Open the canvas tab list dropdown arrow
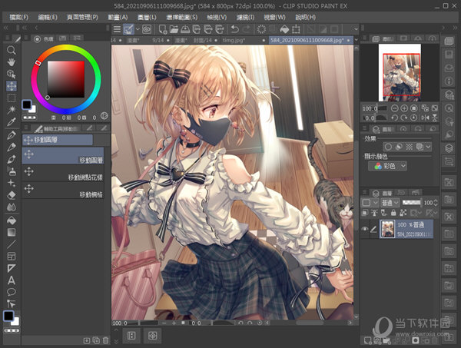Image resolution: width=461 pixels, height=348 pixels. (356, 40)
